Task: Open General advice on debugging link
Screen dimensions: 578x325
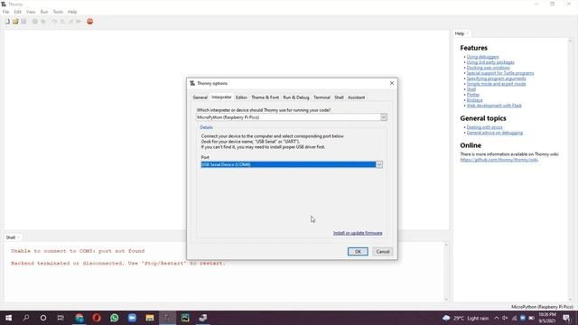Action: [495, 133]
